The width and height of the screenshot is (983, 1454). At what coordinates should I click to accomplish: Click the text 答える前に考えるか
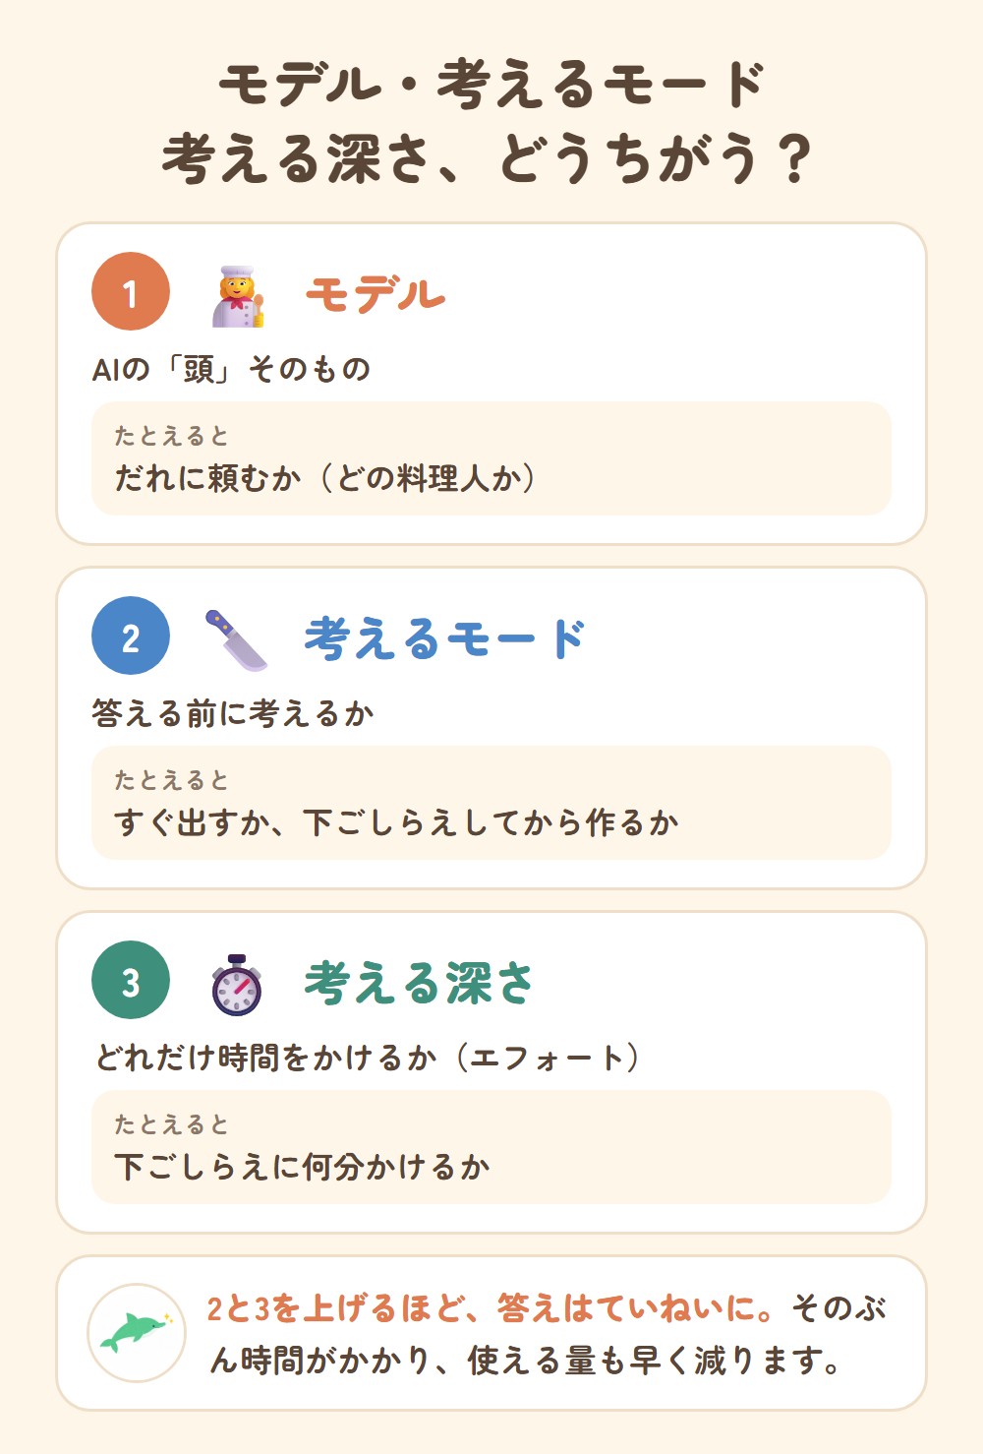[233, 714]
